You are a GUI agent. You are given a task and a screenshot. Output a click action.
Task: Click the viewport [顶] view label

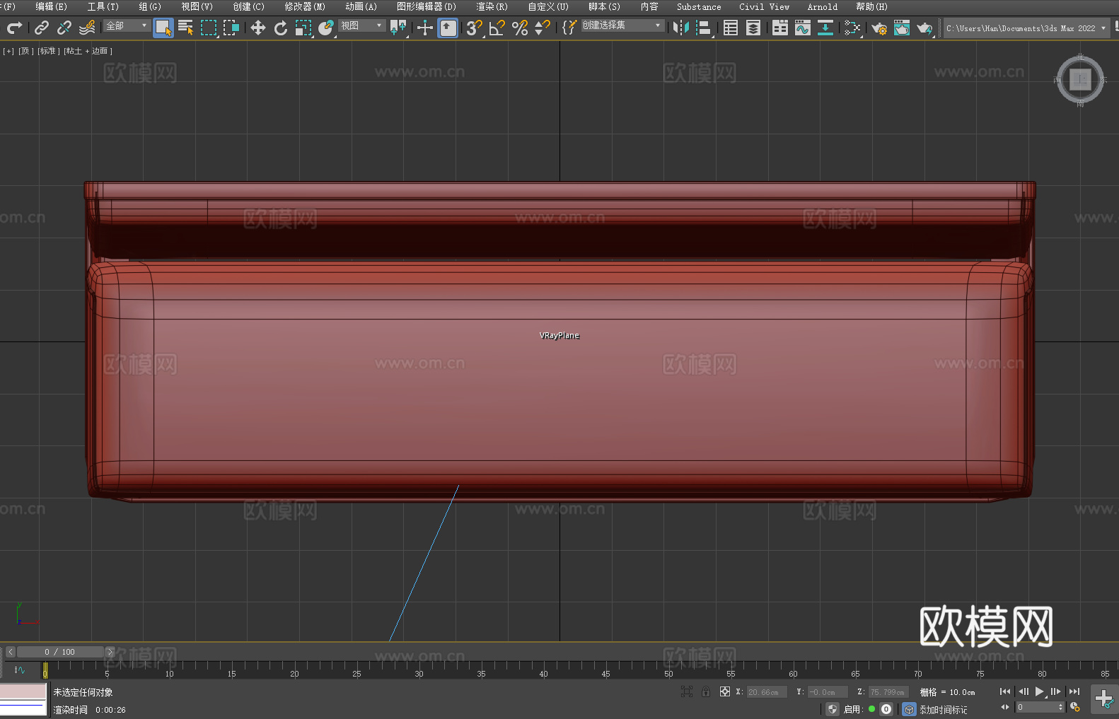click(26, 51)
